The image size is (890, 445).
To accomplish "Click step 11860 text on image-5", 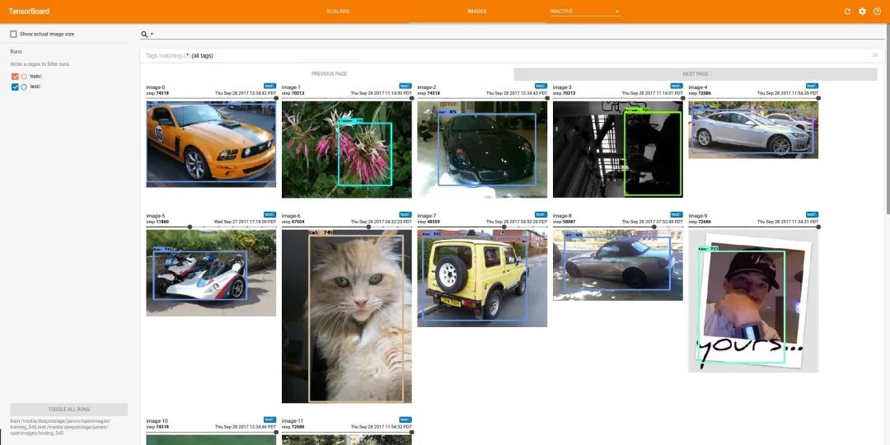I will [x=157, y=222].
